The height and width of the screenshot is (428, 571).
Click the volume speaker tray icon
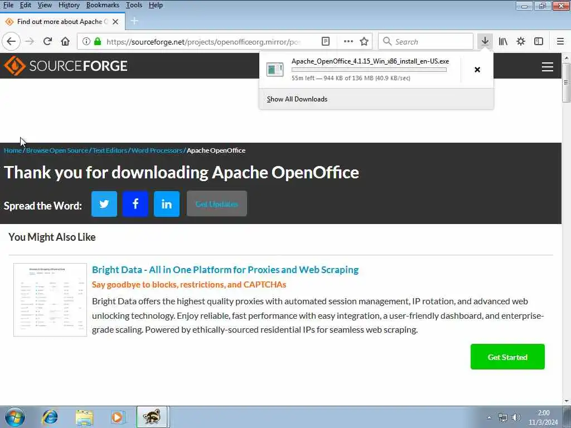(516, 417)
